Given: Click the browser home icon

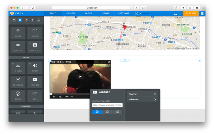Looking at the screenshot, I should pyautogui.click(x=32, y=8).
